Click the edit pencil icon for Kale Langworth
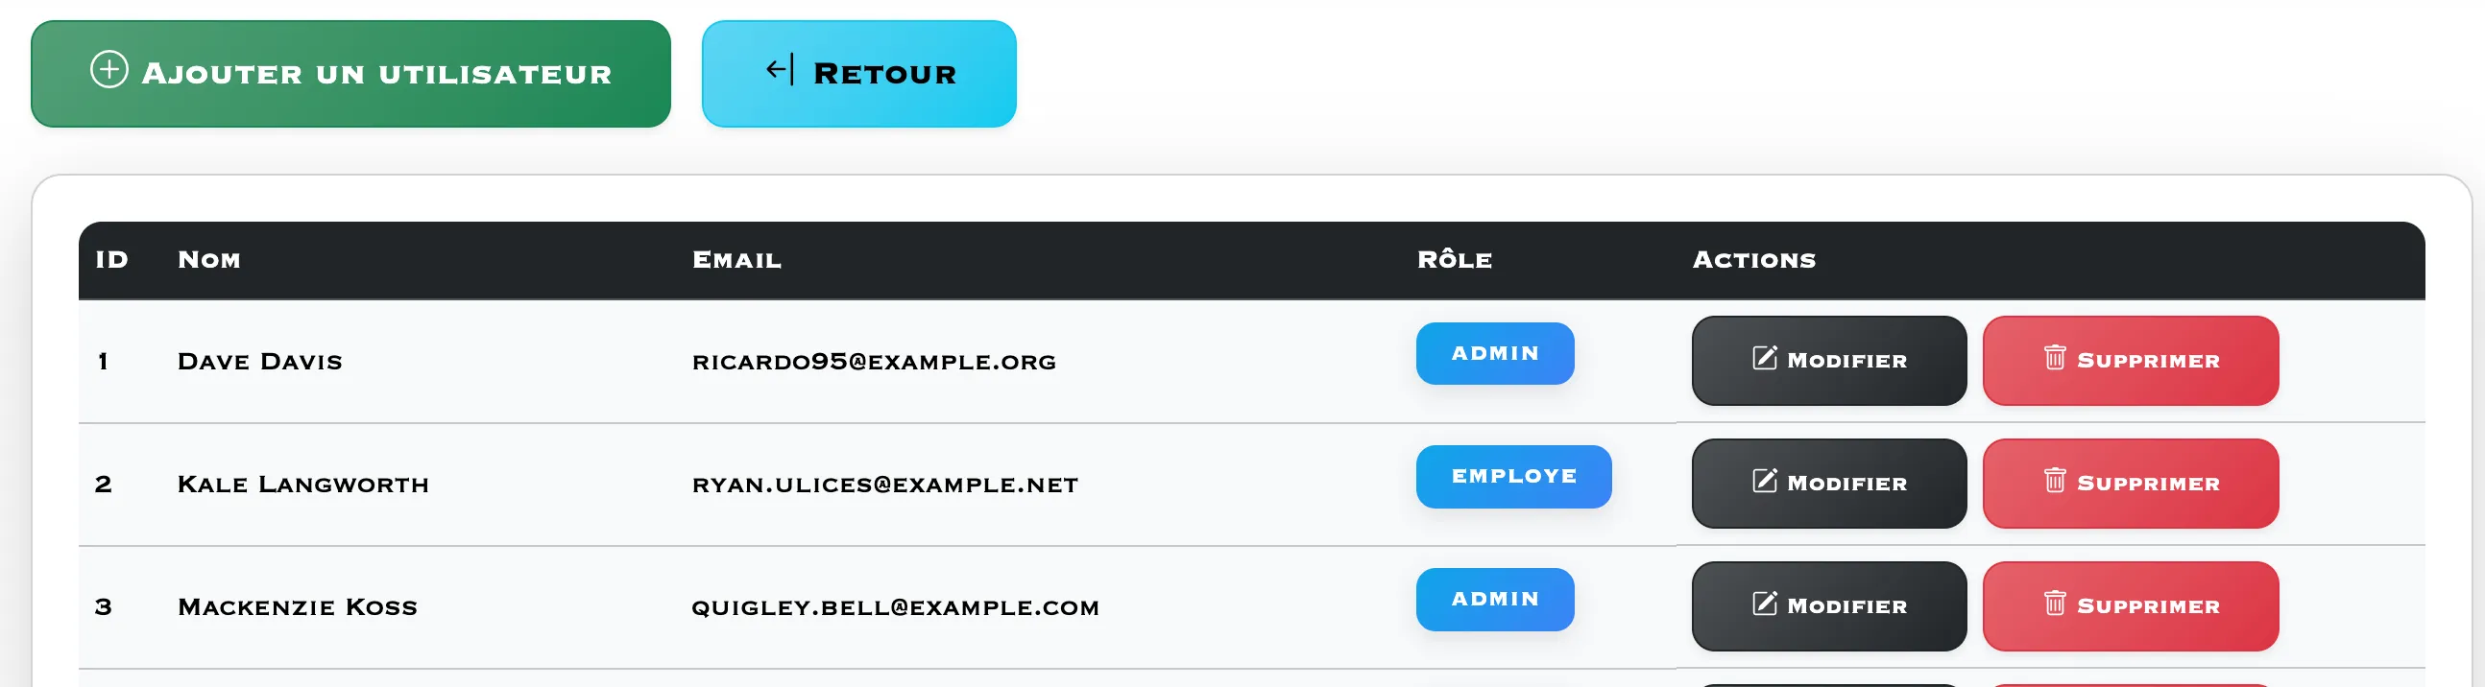The image size is (2485, 687). (x=1765, y=481)
